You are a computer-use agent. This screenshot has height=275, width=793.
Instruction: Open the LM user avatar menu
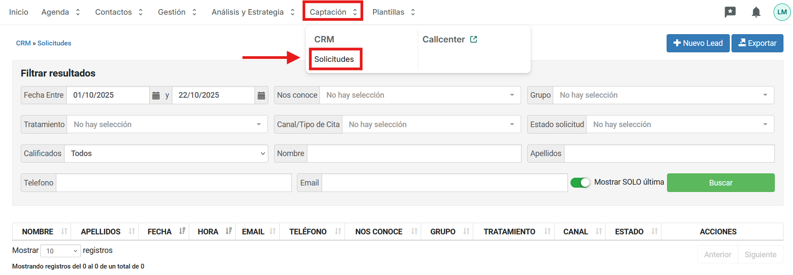pyautogui.click(x=782, y=12)
